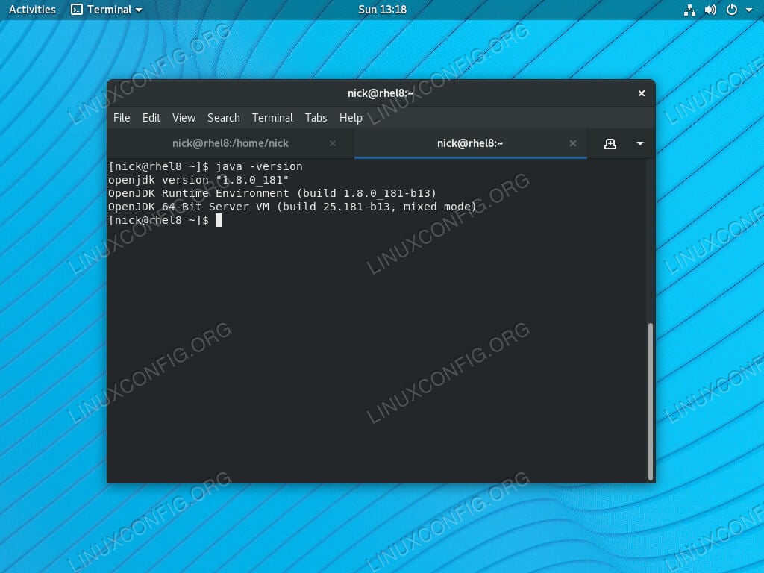Open the Terminal menu in menu bar
The height and width of the screenshot is (573, 764).
[x=272, y=118]
